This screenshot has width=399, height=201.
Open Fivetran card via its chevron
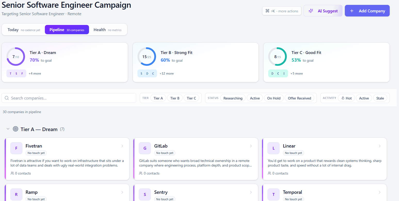tap(122, 146)
